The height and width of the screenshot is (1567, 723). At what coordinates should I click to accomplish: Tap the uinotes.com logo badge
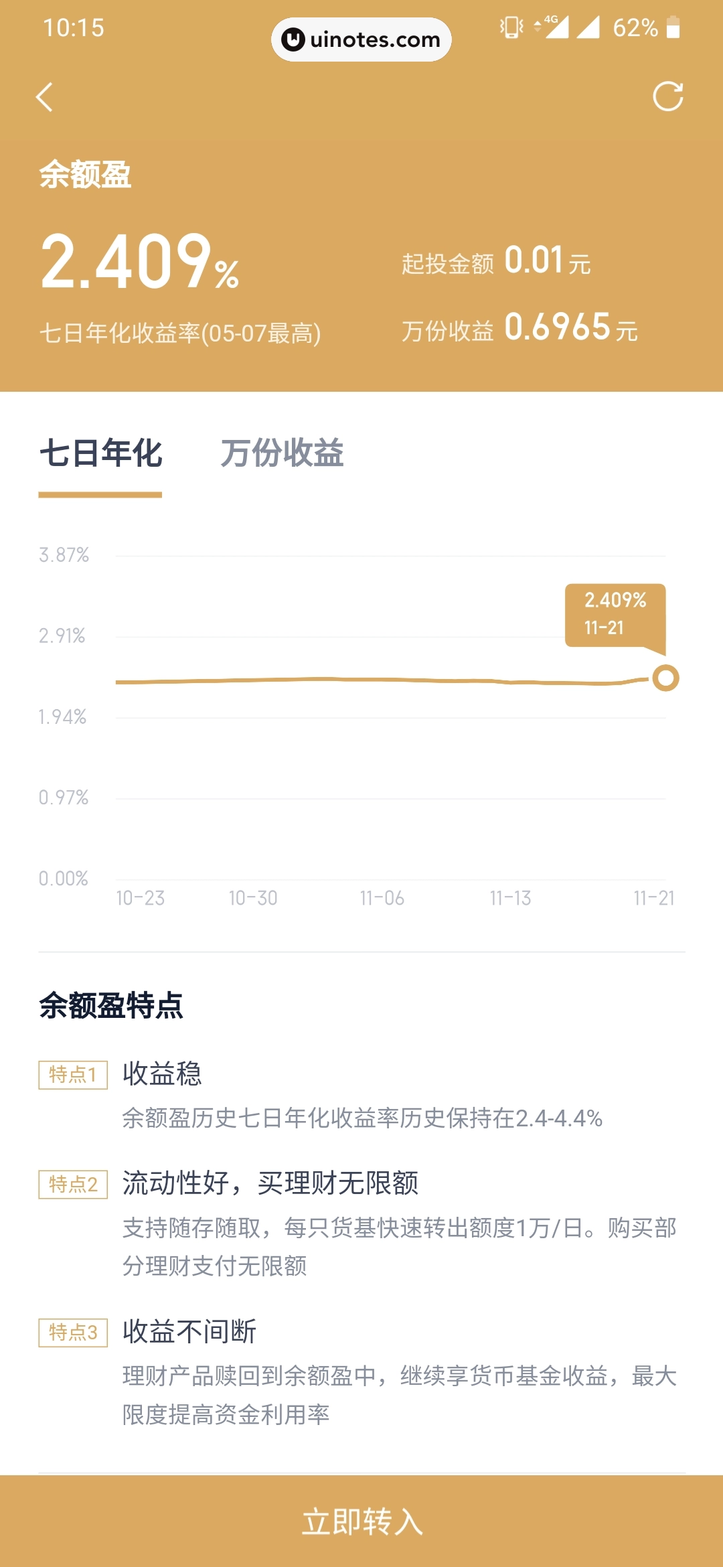pyautogui.click(x=361, y=40)
